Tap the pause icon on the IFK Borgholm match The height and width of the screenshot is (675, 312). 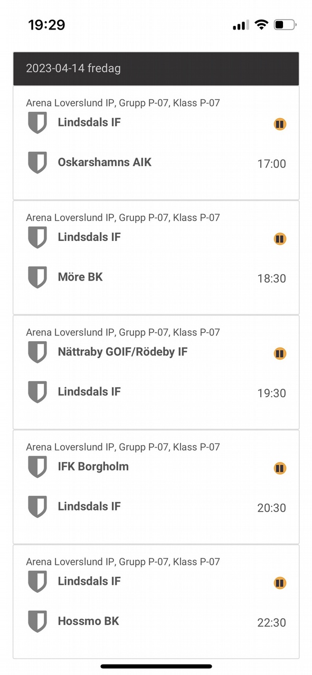(280, 468)
